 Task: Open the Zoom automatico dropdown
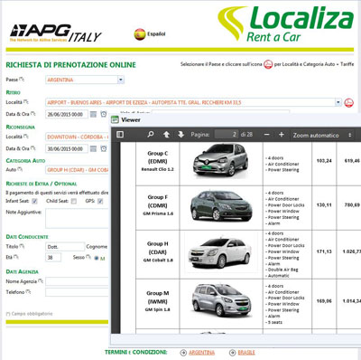coord(322,136)
